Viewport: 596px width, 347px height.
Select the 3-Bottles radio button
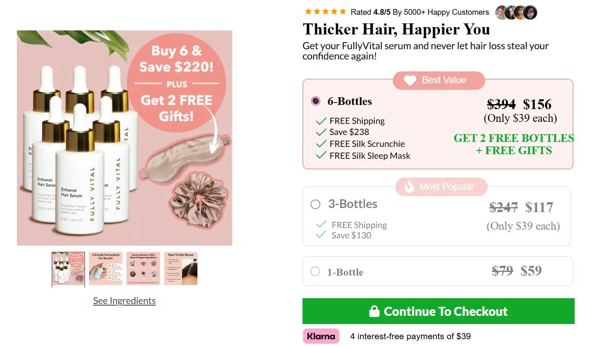tap(315, 204)
